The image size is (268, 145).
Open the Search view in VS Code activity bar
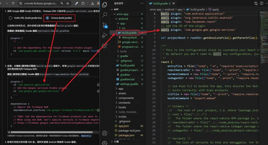pos(105,15)
